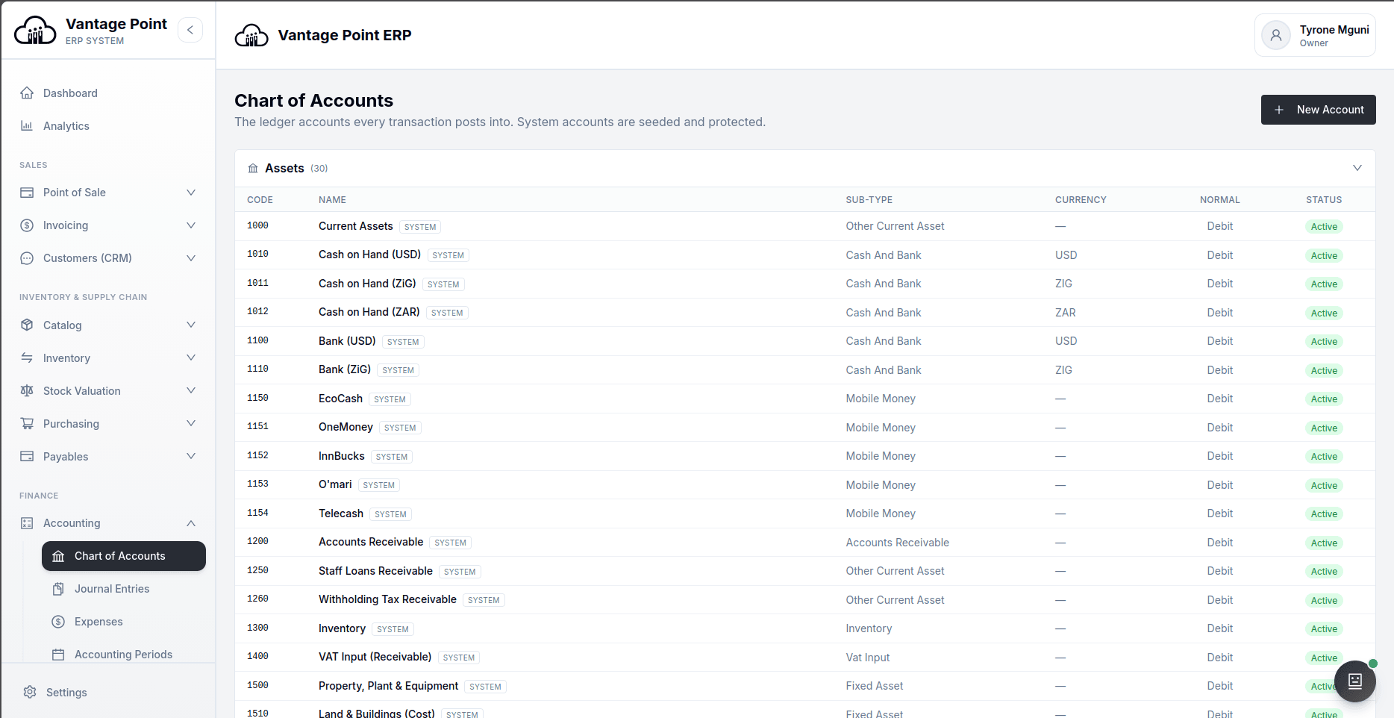Click the Accounting Periods calendar icon
1394x718 pixels.
pos(58,655)
